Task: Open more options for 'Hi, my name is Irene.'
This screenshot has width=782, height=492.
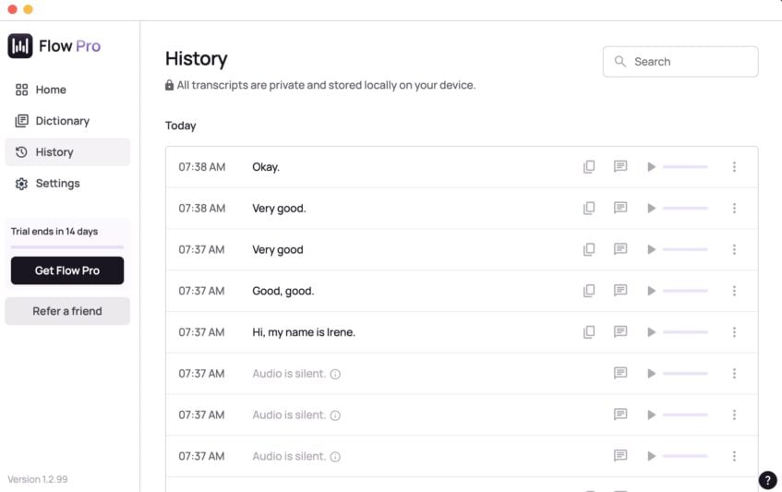Action: [x=734, y=332]
